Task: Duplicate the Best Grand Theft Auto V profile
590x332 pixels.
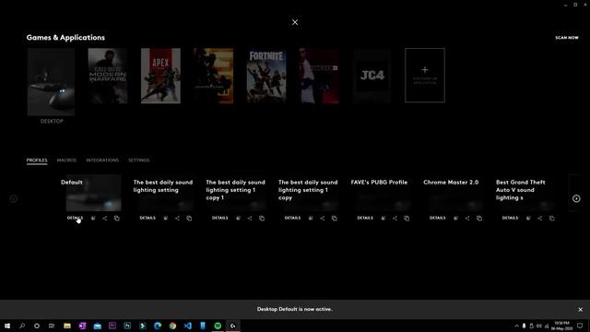Action: (x=551, y=218)
